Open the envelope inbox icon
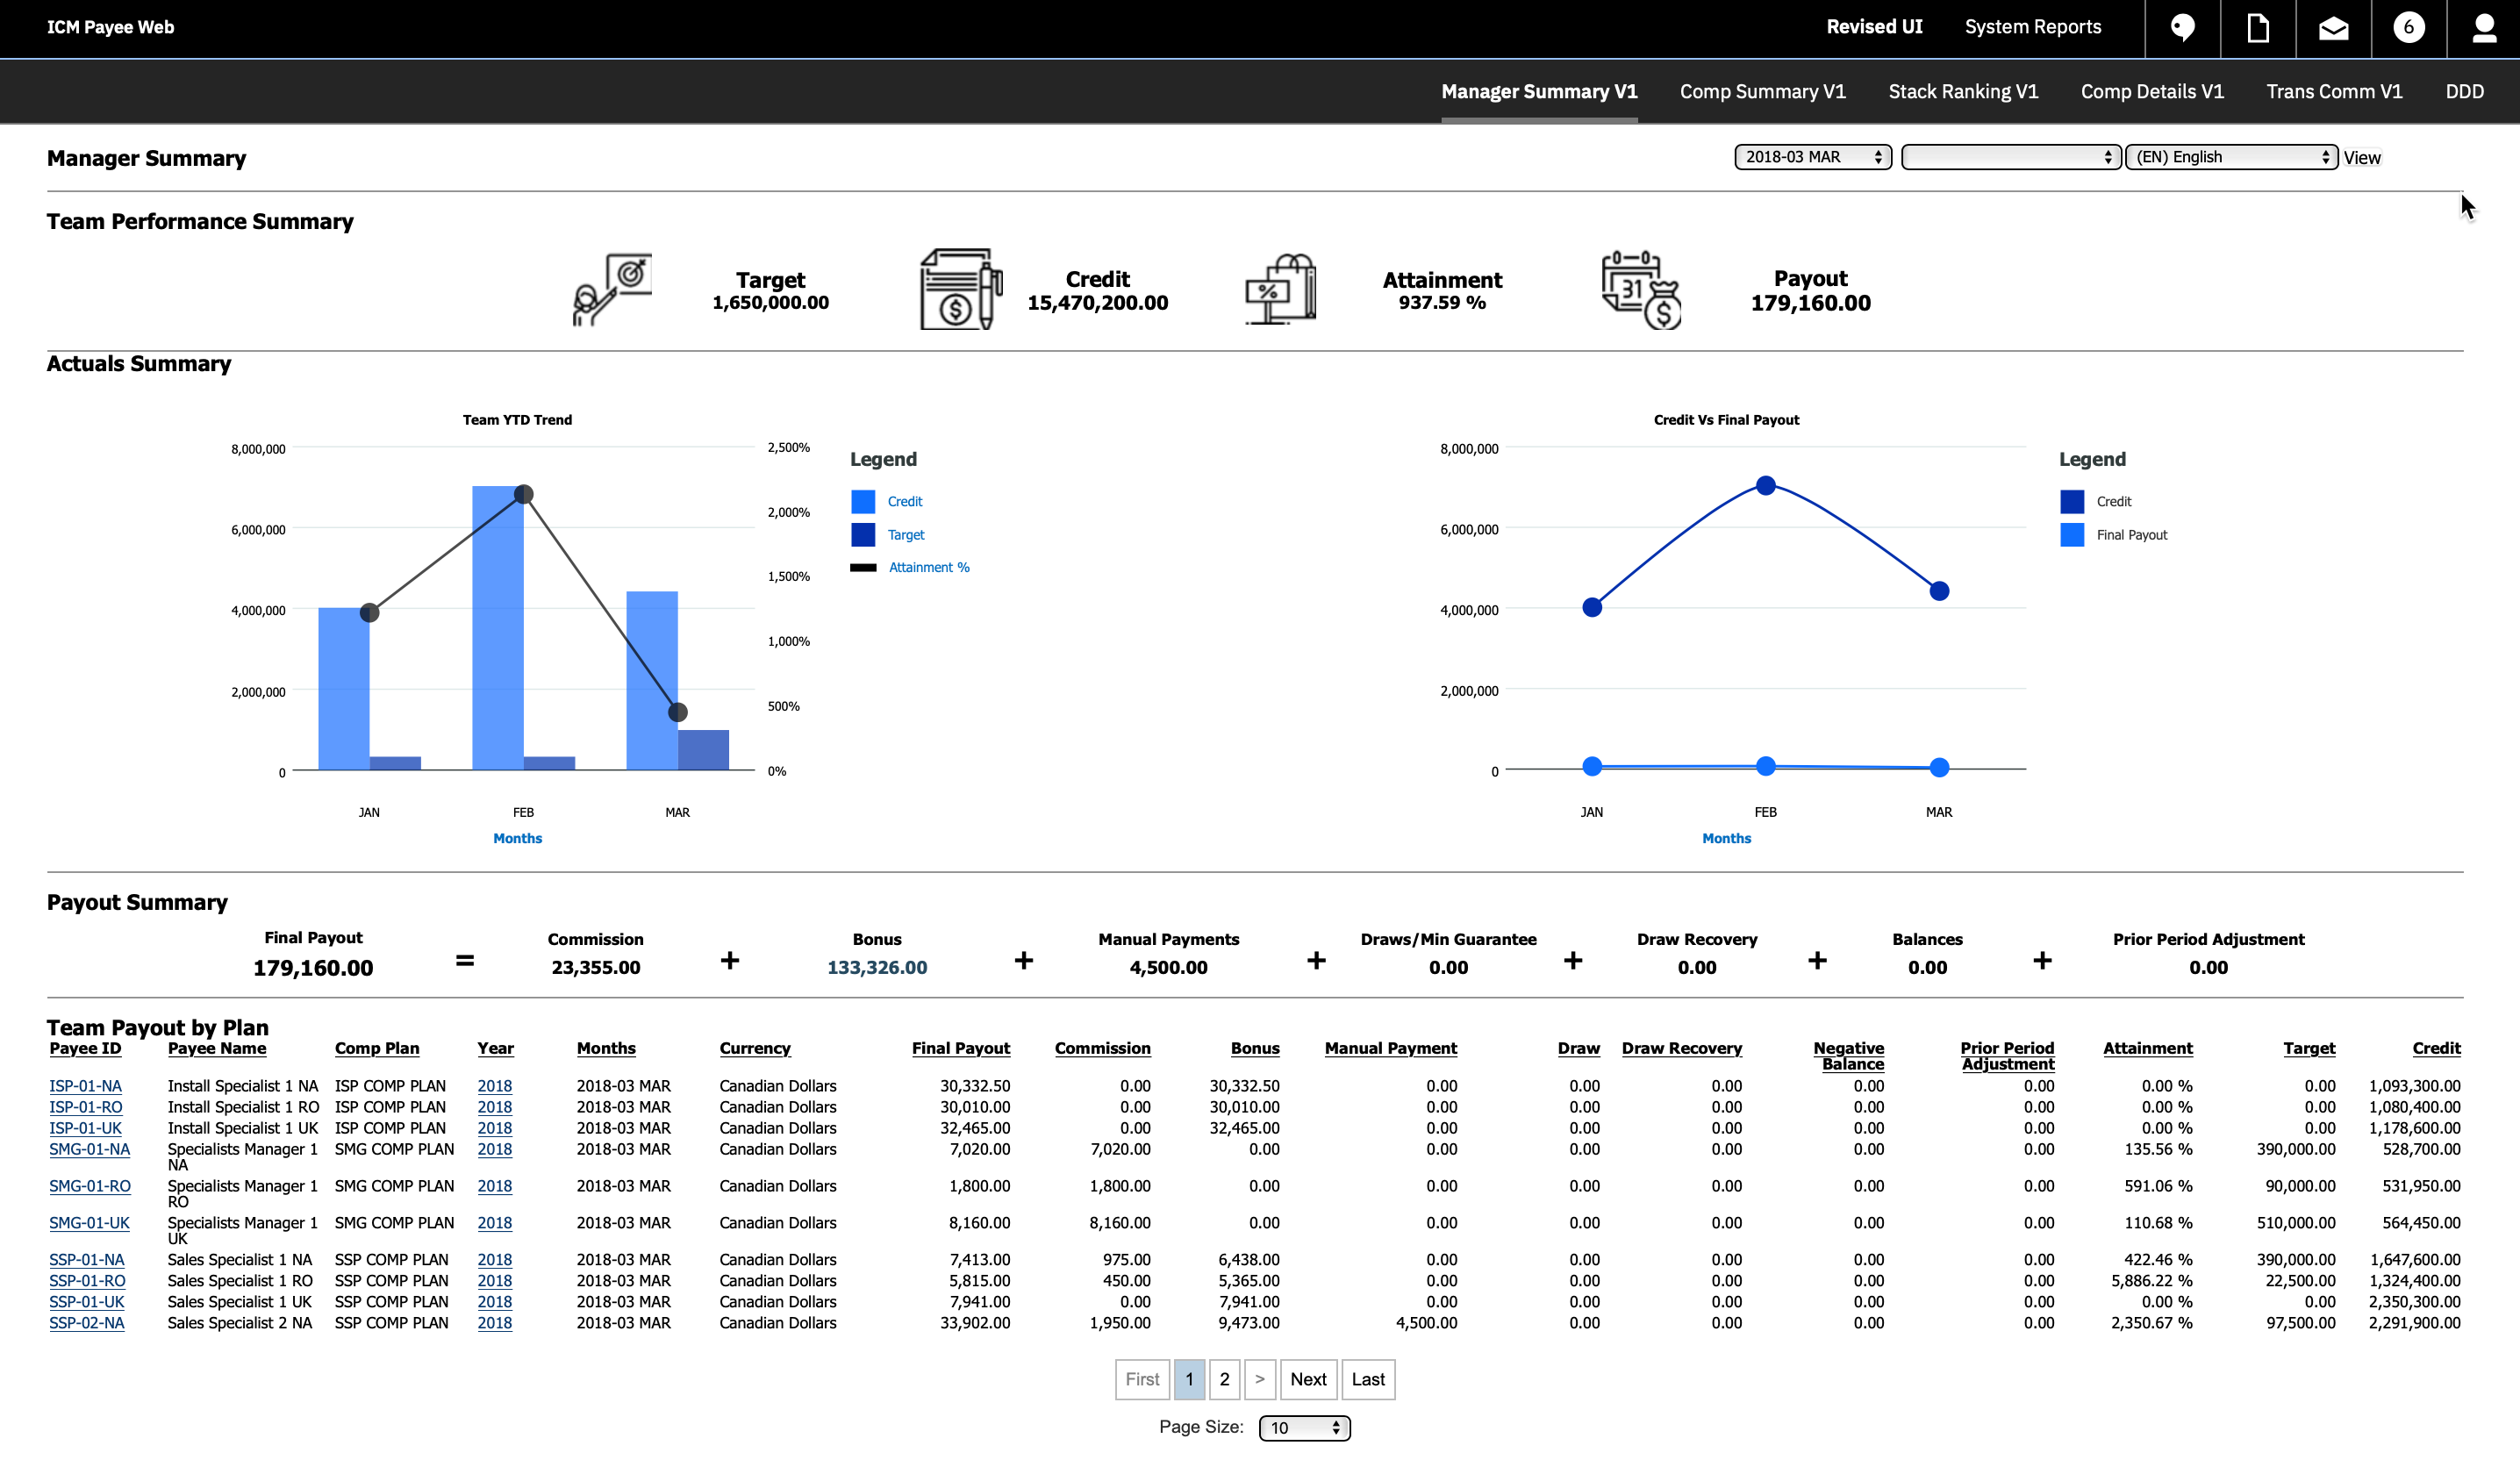The height and width of the screenshot is (1460, 2520). click(x=2333, y=28)
